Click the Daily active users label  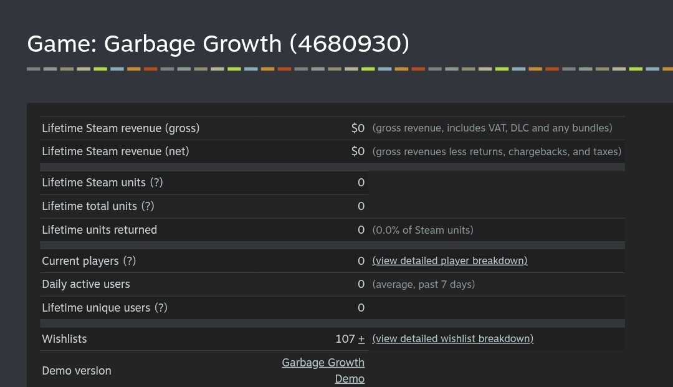click(x=86, y=284)
